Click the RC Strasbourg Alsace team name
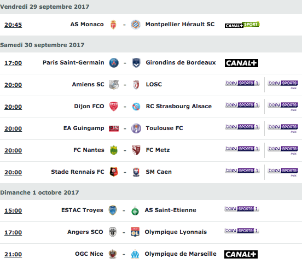This screenshot has height=264, width=302. point(179,106)
